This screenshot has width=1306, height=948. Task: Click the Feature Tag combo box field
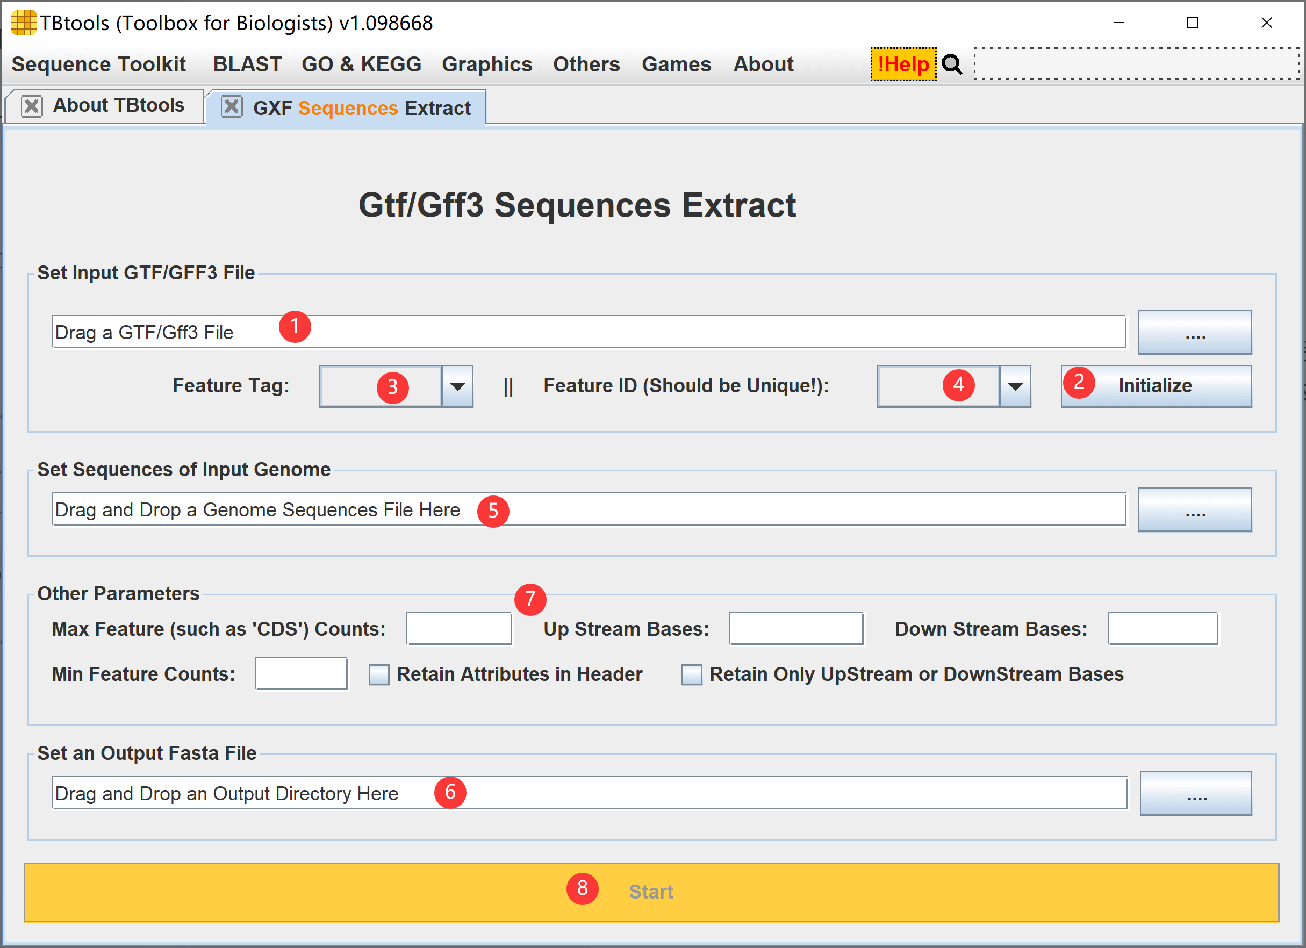click(x=381, y=386)
